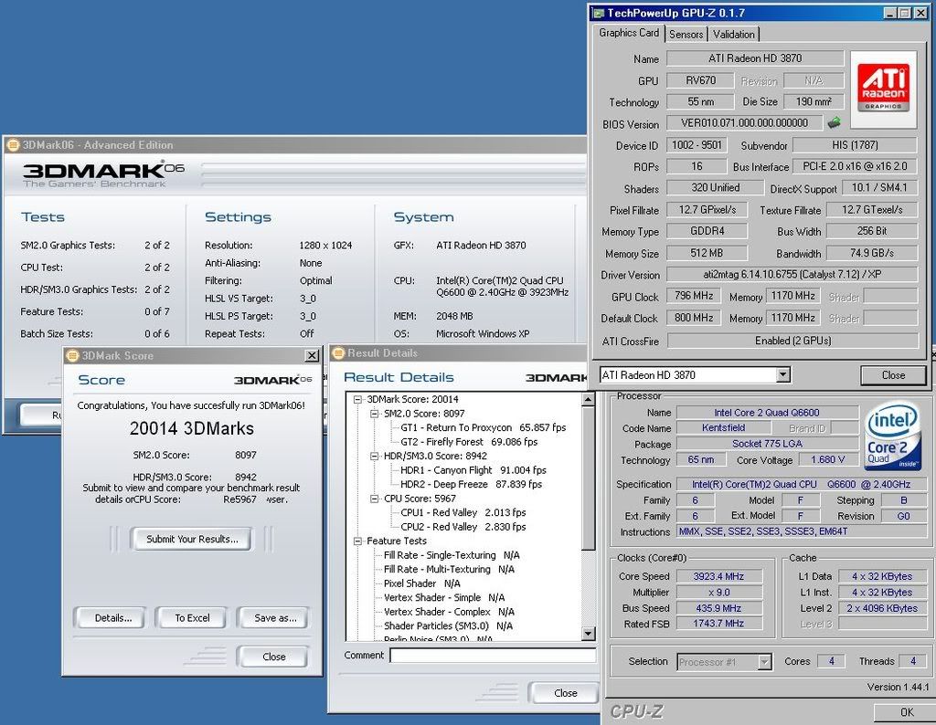Select the Pixel Shader N/A row
The image size is (936, 725).
[x=421, y=583]
